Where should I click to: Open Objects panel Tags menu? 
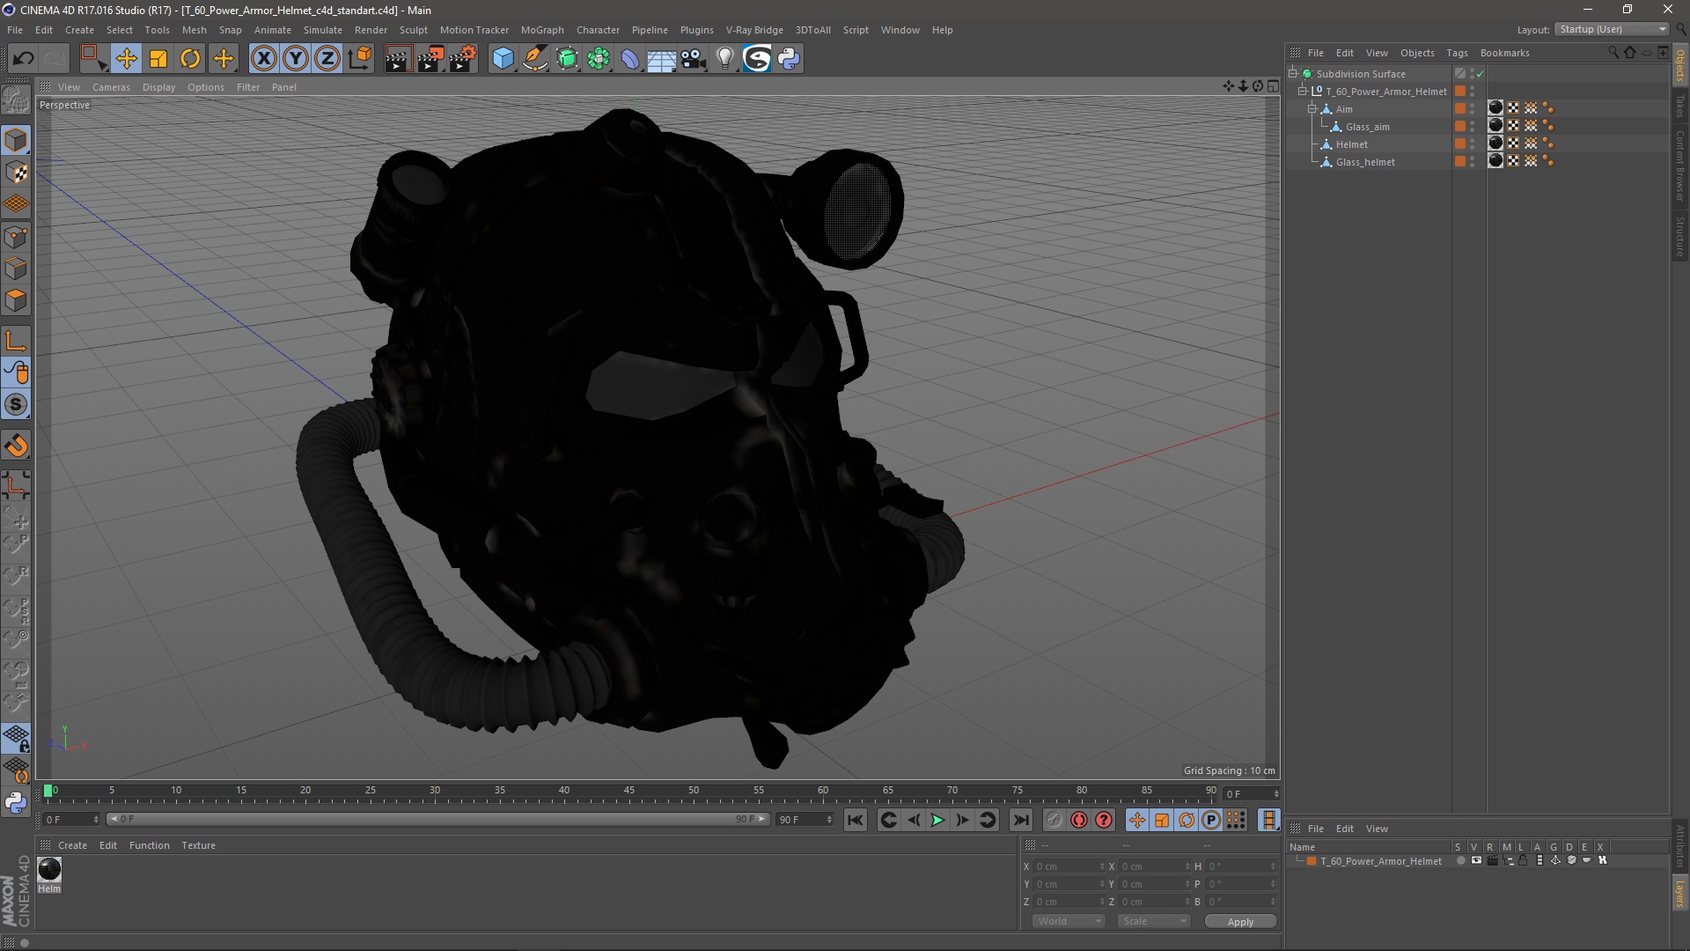click(1457, 53)
